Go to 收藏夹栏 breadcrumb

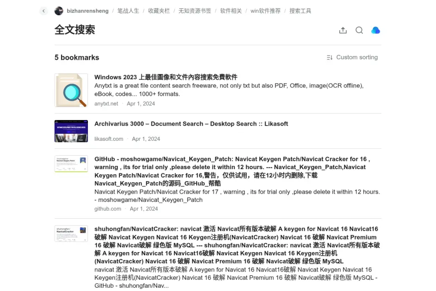coord(159,11)
